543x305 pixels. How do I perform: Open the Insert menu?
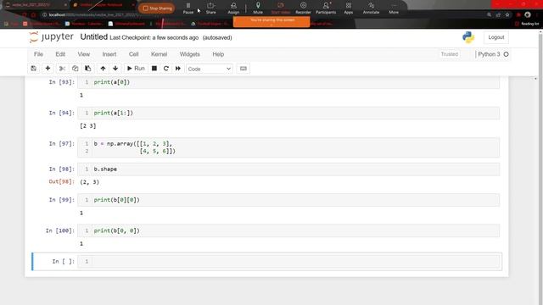point(109,54)
